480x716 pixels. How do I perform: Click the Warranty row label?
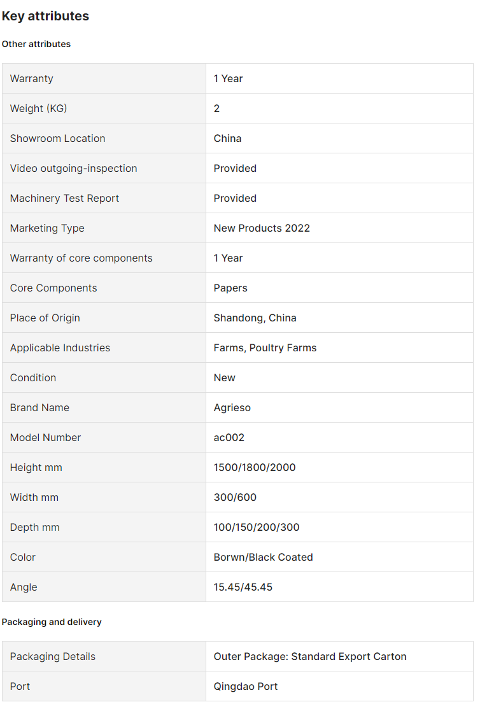pos(32,78)
